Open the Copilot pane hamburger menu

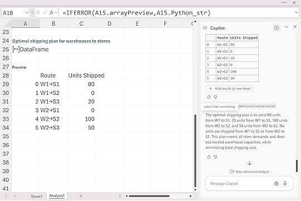coord(205,28)
